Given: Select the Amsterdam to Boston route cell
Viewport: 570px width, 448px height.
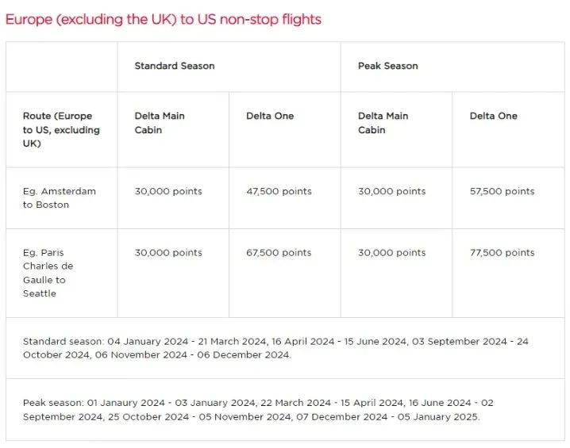Looking at the screenshot, I should tap(60, 197).
